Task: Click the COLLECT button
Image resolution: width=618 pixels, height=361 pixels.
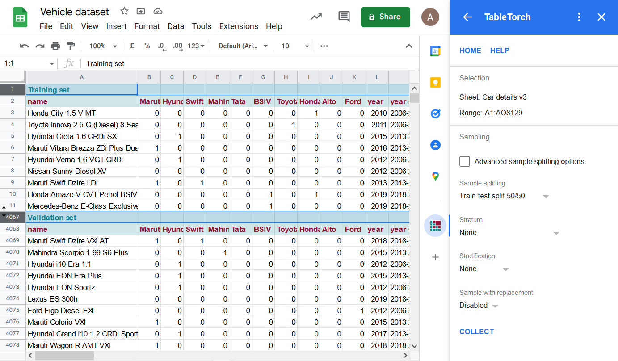Action: 476,332
